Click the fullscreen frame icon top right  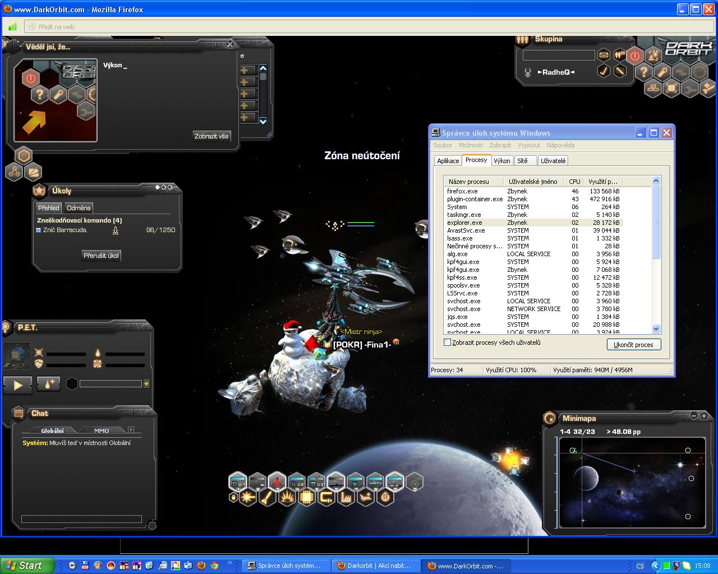[x=671, y=88]
